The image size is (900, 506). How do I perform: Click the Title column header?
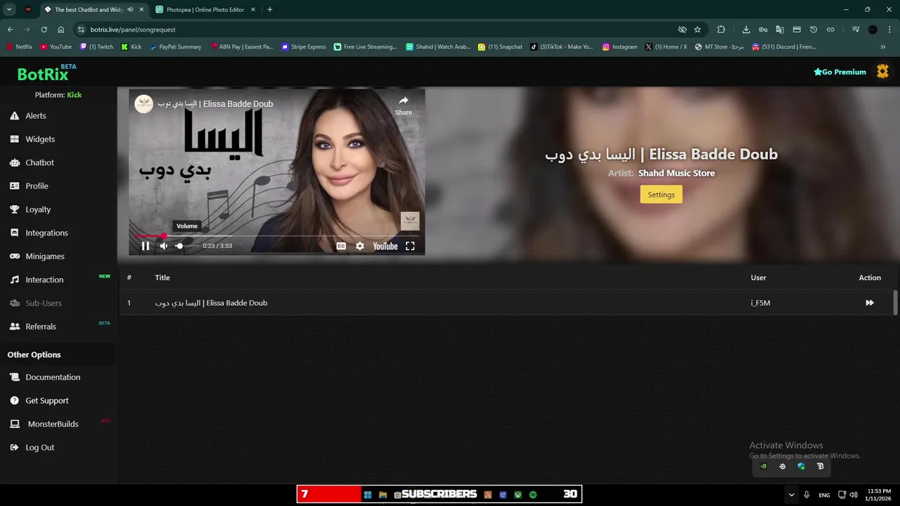click(162, 278)
